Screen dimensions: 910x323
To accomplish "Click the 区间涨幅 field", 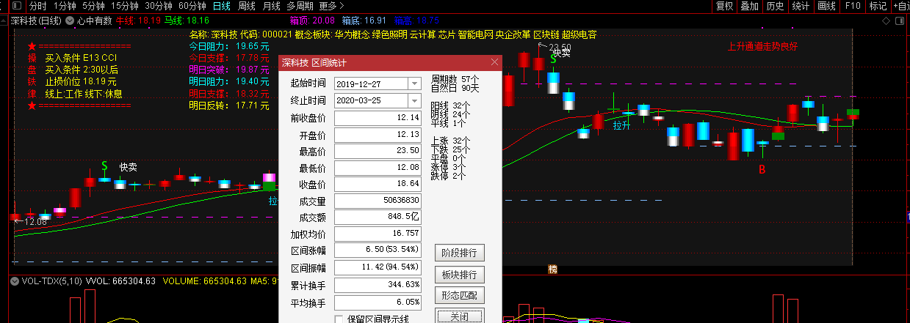I will 378,250.
